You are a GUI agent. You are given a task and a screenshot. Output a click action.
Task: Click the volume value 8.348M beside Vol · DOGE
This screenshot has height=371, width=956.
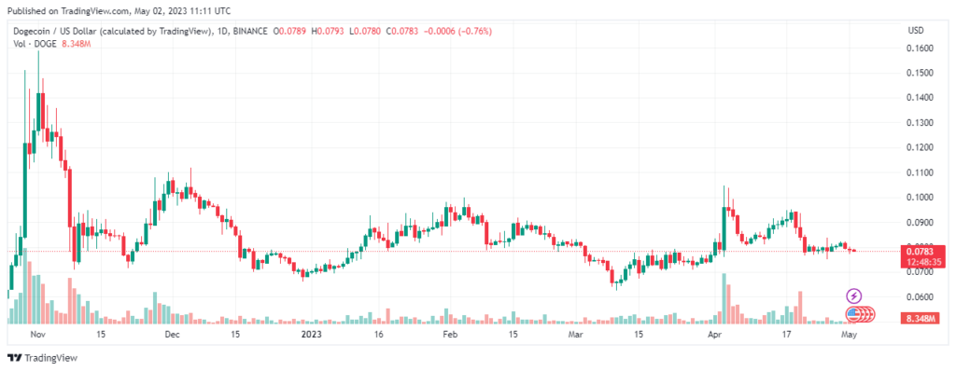[x=77, y=43]
